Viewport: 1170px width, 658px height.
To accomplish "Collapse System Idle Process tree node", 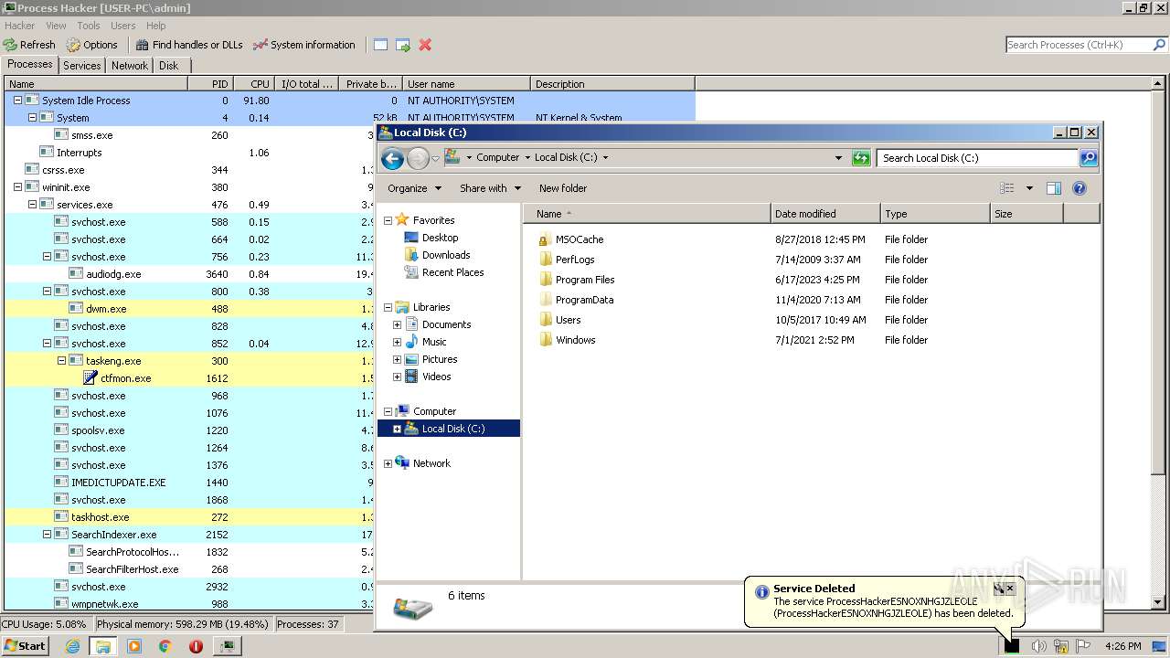I will tap(17, 101).
